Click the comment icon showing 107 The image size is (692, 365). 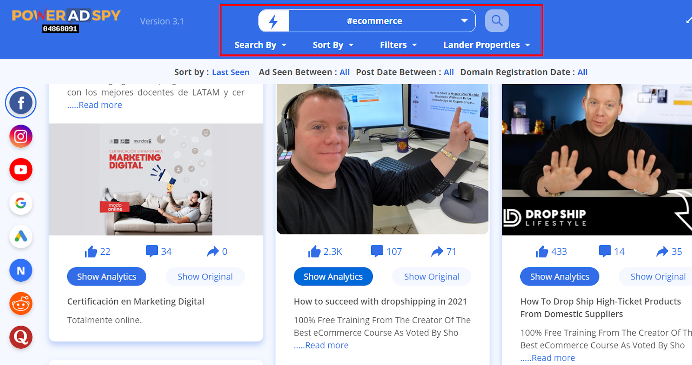coord(377,251)
